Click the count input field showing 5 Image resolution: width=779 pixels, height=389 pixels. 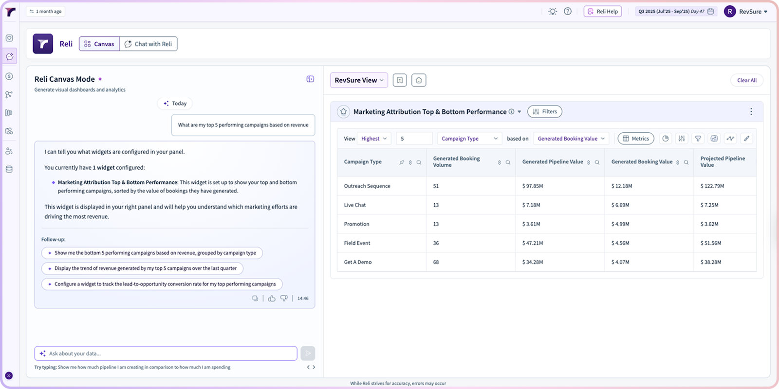414,139
